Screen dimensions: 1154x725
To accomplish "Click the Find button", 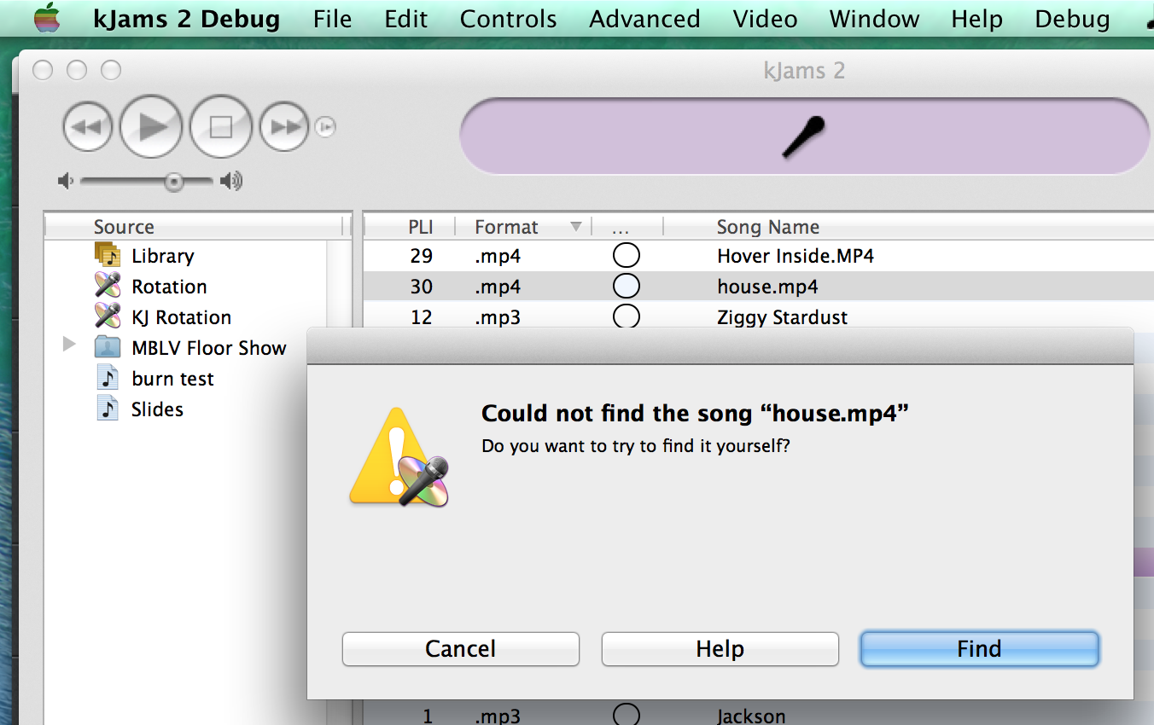I will tap(978, 649).
